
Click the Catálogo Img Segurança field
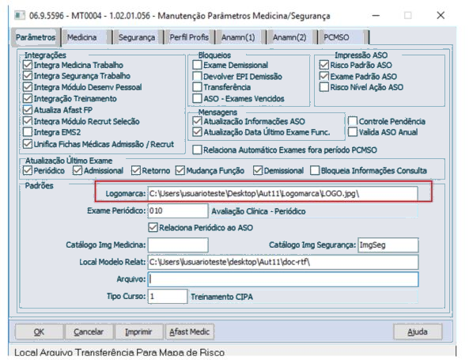(x=388, y=244)
